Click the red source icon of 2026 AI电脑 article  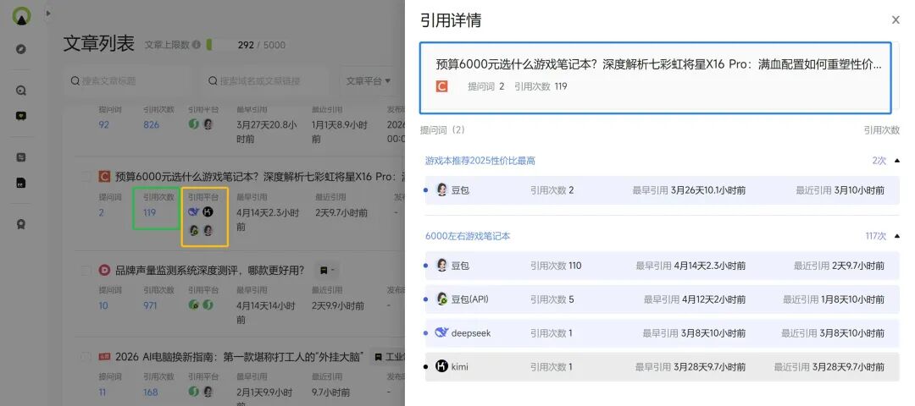[x=104, y=356]
